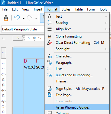Click the Character settings icon

[50, 56]
